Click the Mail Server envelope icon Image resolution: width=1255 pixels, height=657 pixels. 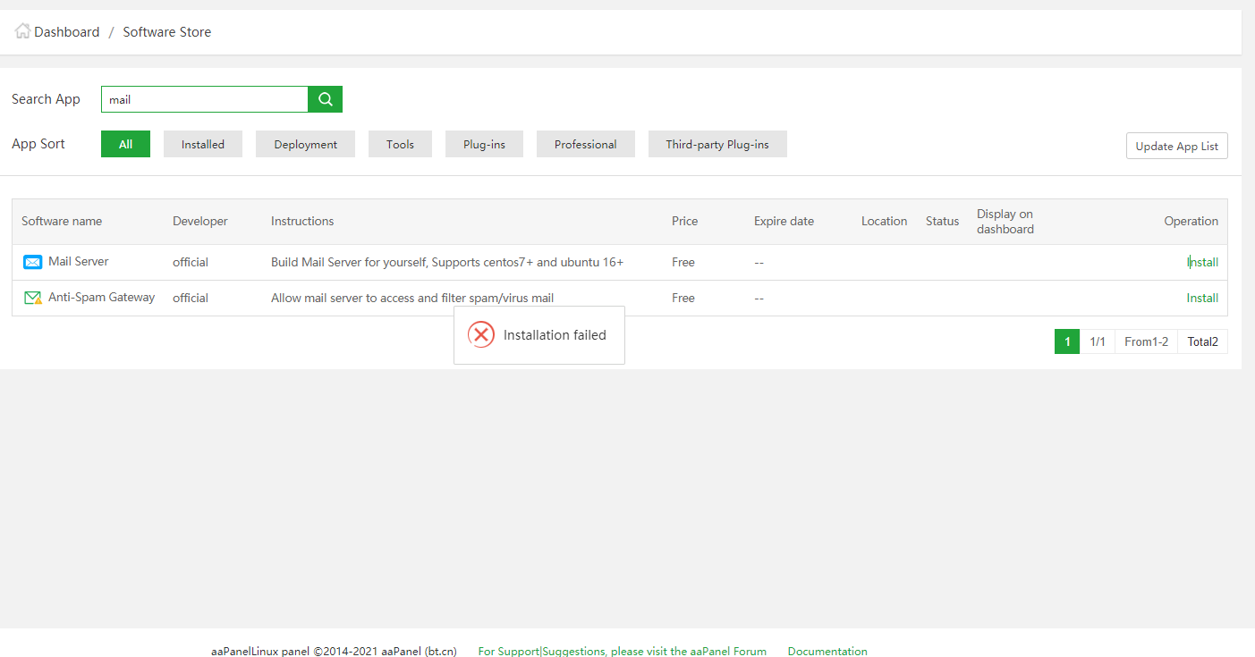33,262
